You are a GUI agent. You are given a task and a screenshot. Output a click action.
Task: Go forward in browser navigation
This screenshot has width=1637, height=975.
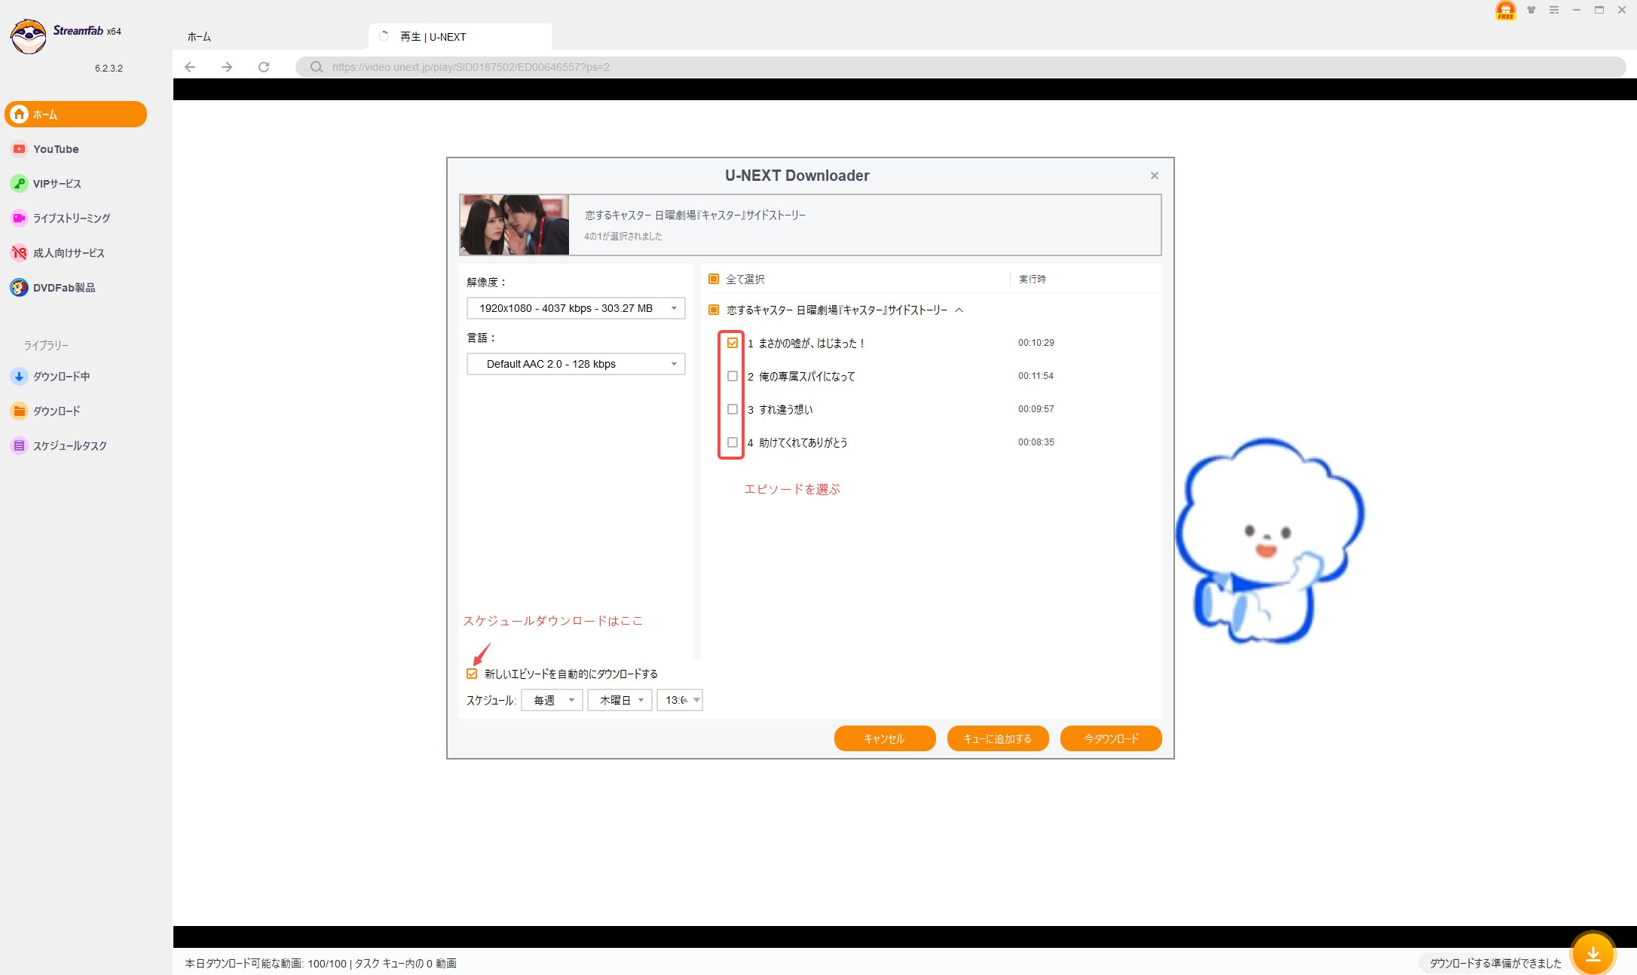227,67
